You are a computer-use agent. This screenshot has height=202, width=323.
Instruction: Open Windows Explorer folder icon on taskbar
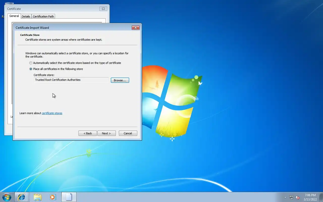click(37, 197)
